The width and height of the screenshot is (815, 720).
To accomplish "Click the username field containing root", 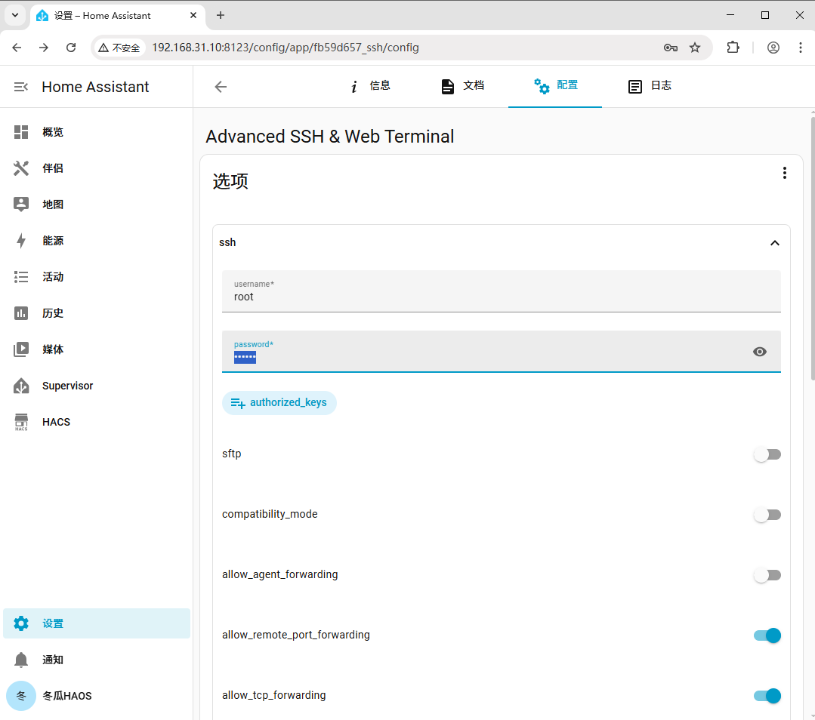I will [x=501, y=291].
